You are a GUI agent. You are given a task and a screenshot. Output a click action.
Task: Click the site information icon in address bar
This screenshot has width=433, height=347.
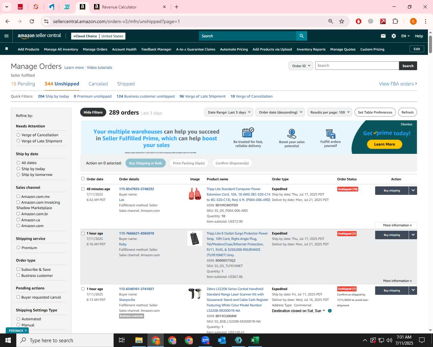pos(46,21)
